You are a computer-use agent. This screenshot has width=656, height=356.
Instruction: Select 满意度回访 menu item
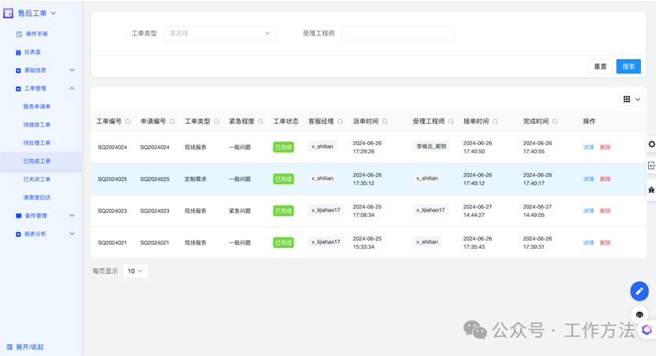click(37, 197)
